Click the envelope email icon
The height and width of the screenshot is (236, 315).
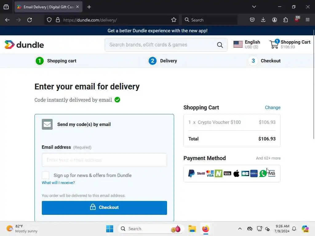(47, 124)
